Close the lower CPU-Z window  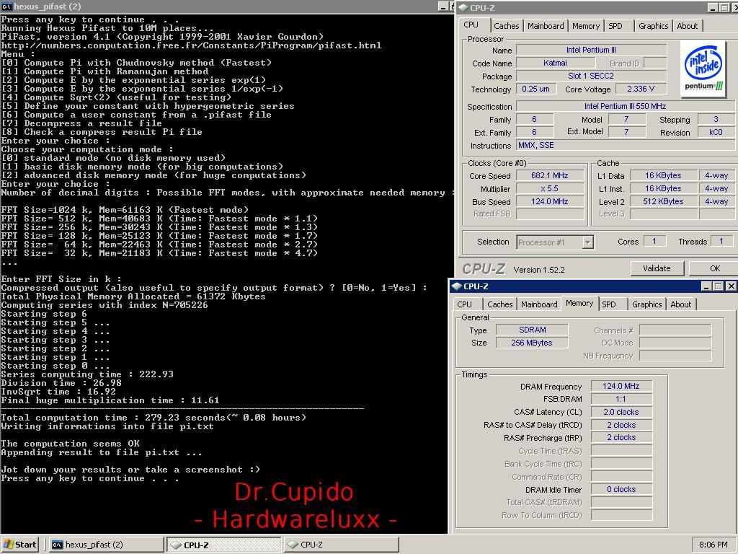click(x=731, y=286)
